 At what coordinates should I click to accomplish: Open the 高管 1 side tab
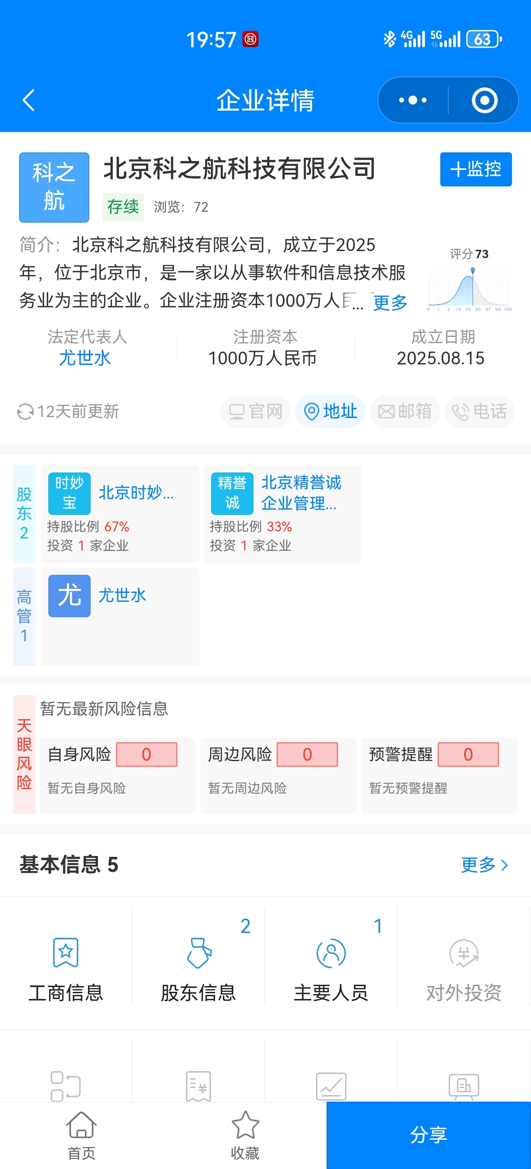[24, 616]
